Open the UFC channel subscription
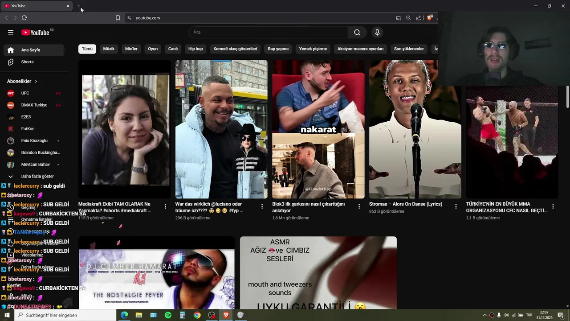Image resolution: width=570 pixels, height=321 pixels. [x=35, y=93]
